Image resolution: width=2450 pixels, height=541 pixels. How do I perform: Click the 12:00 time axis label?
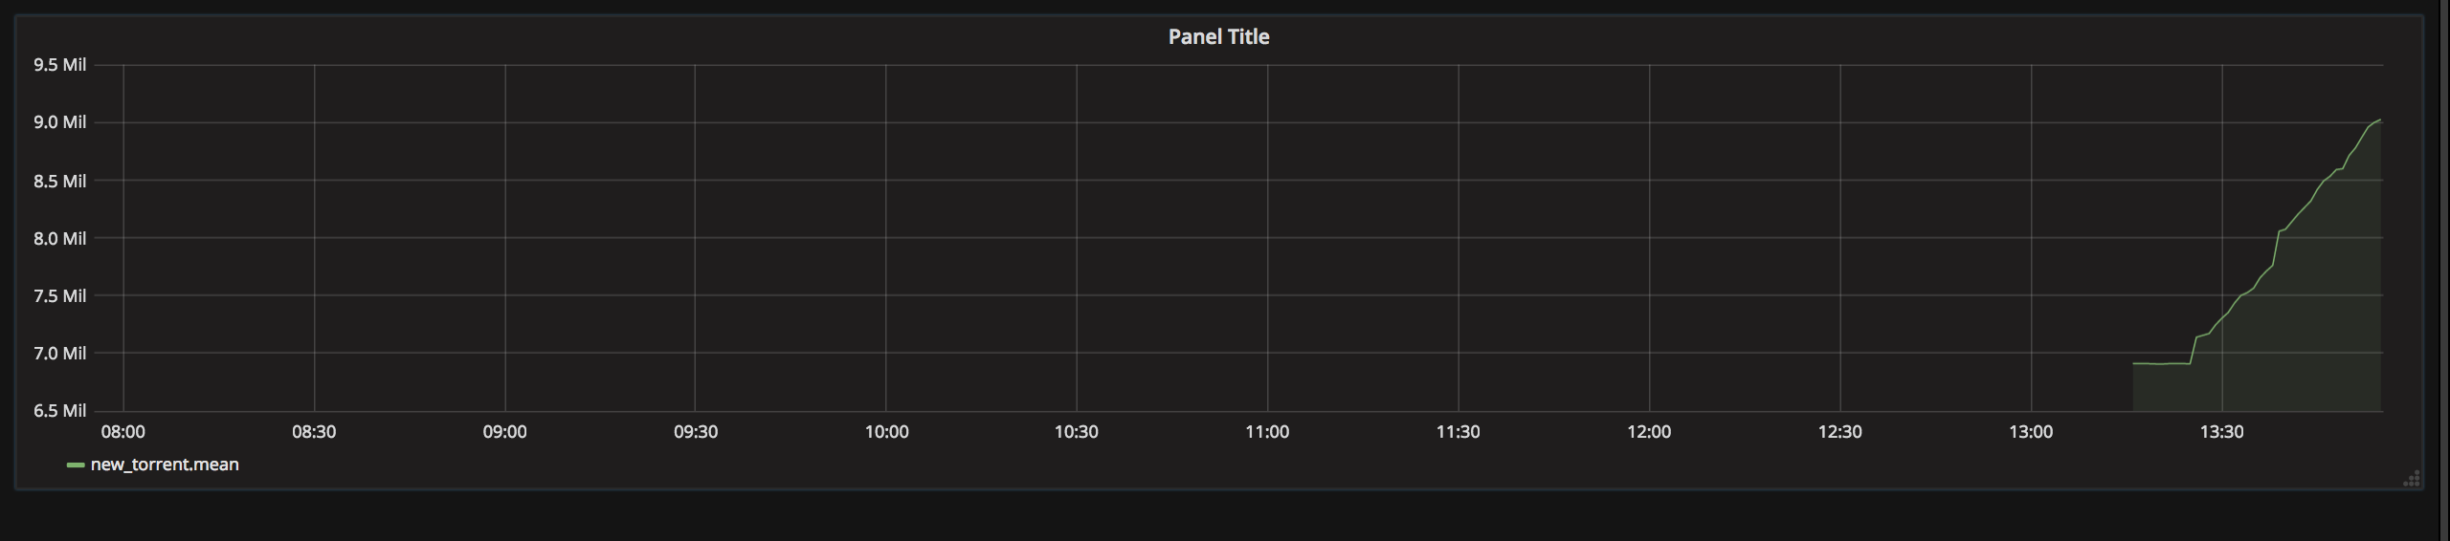tap(1648, 432)
